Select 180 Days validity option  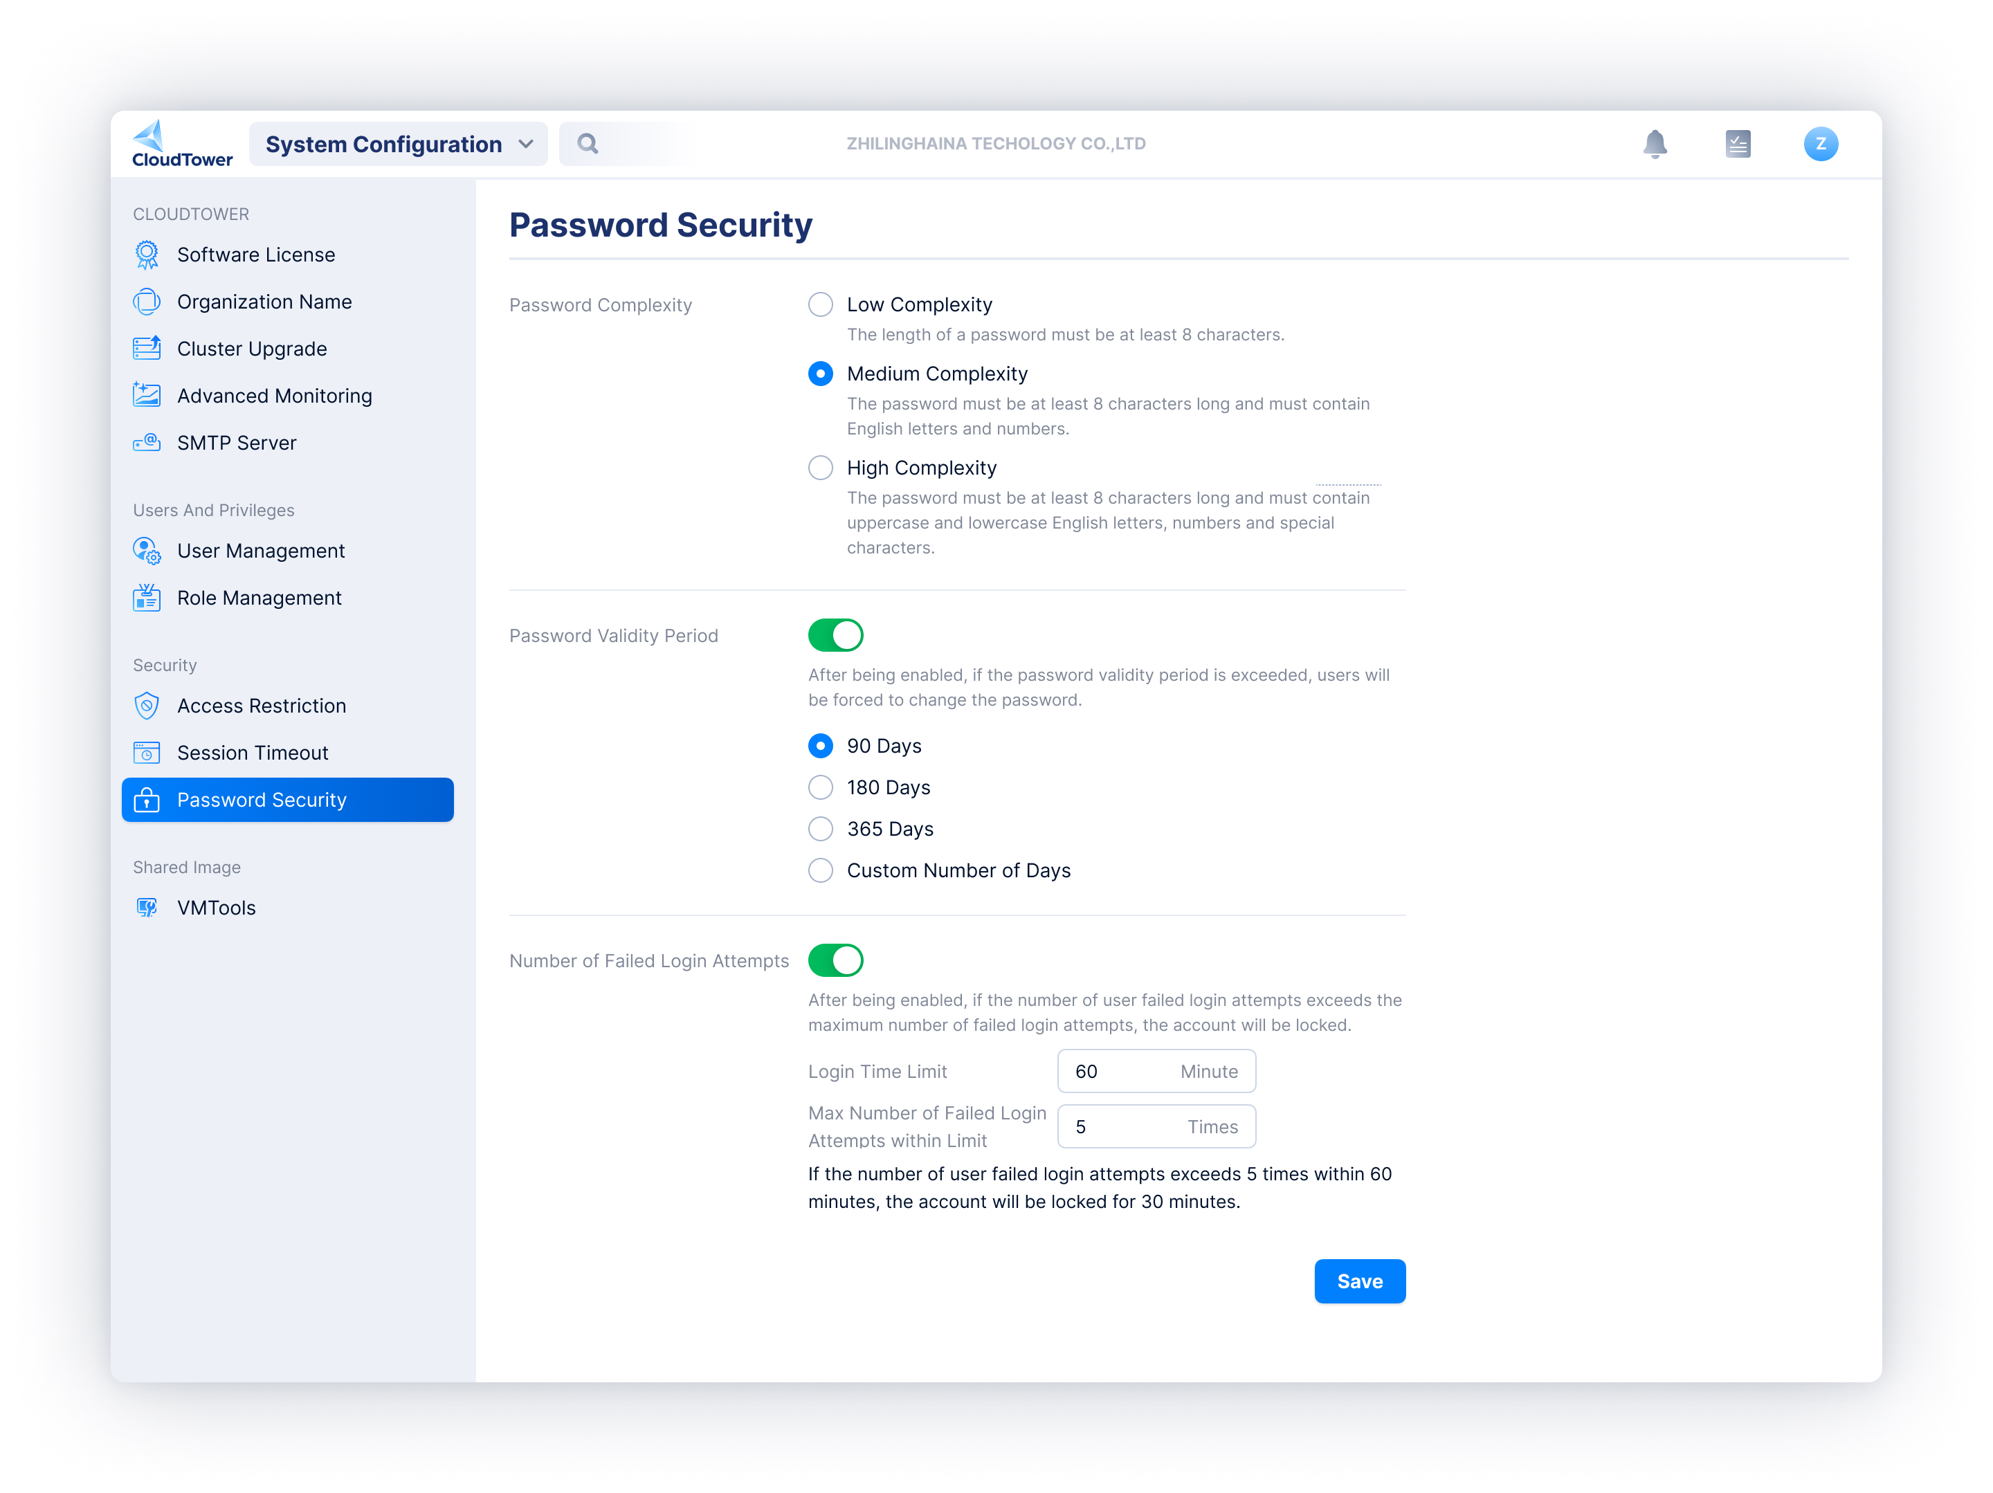pos(820,787)
